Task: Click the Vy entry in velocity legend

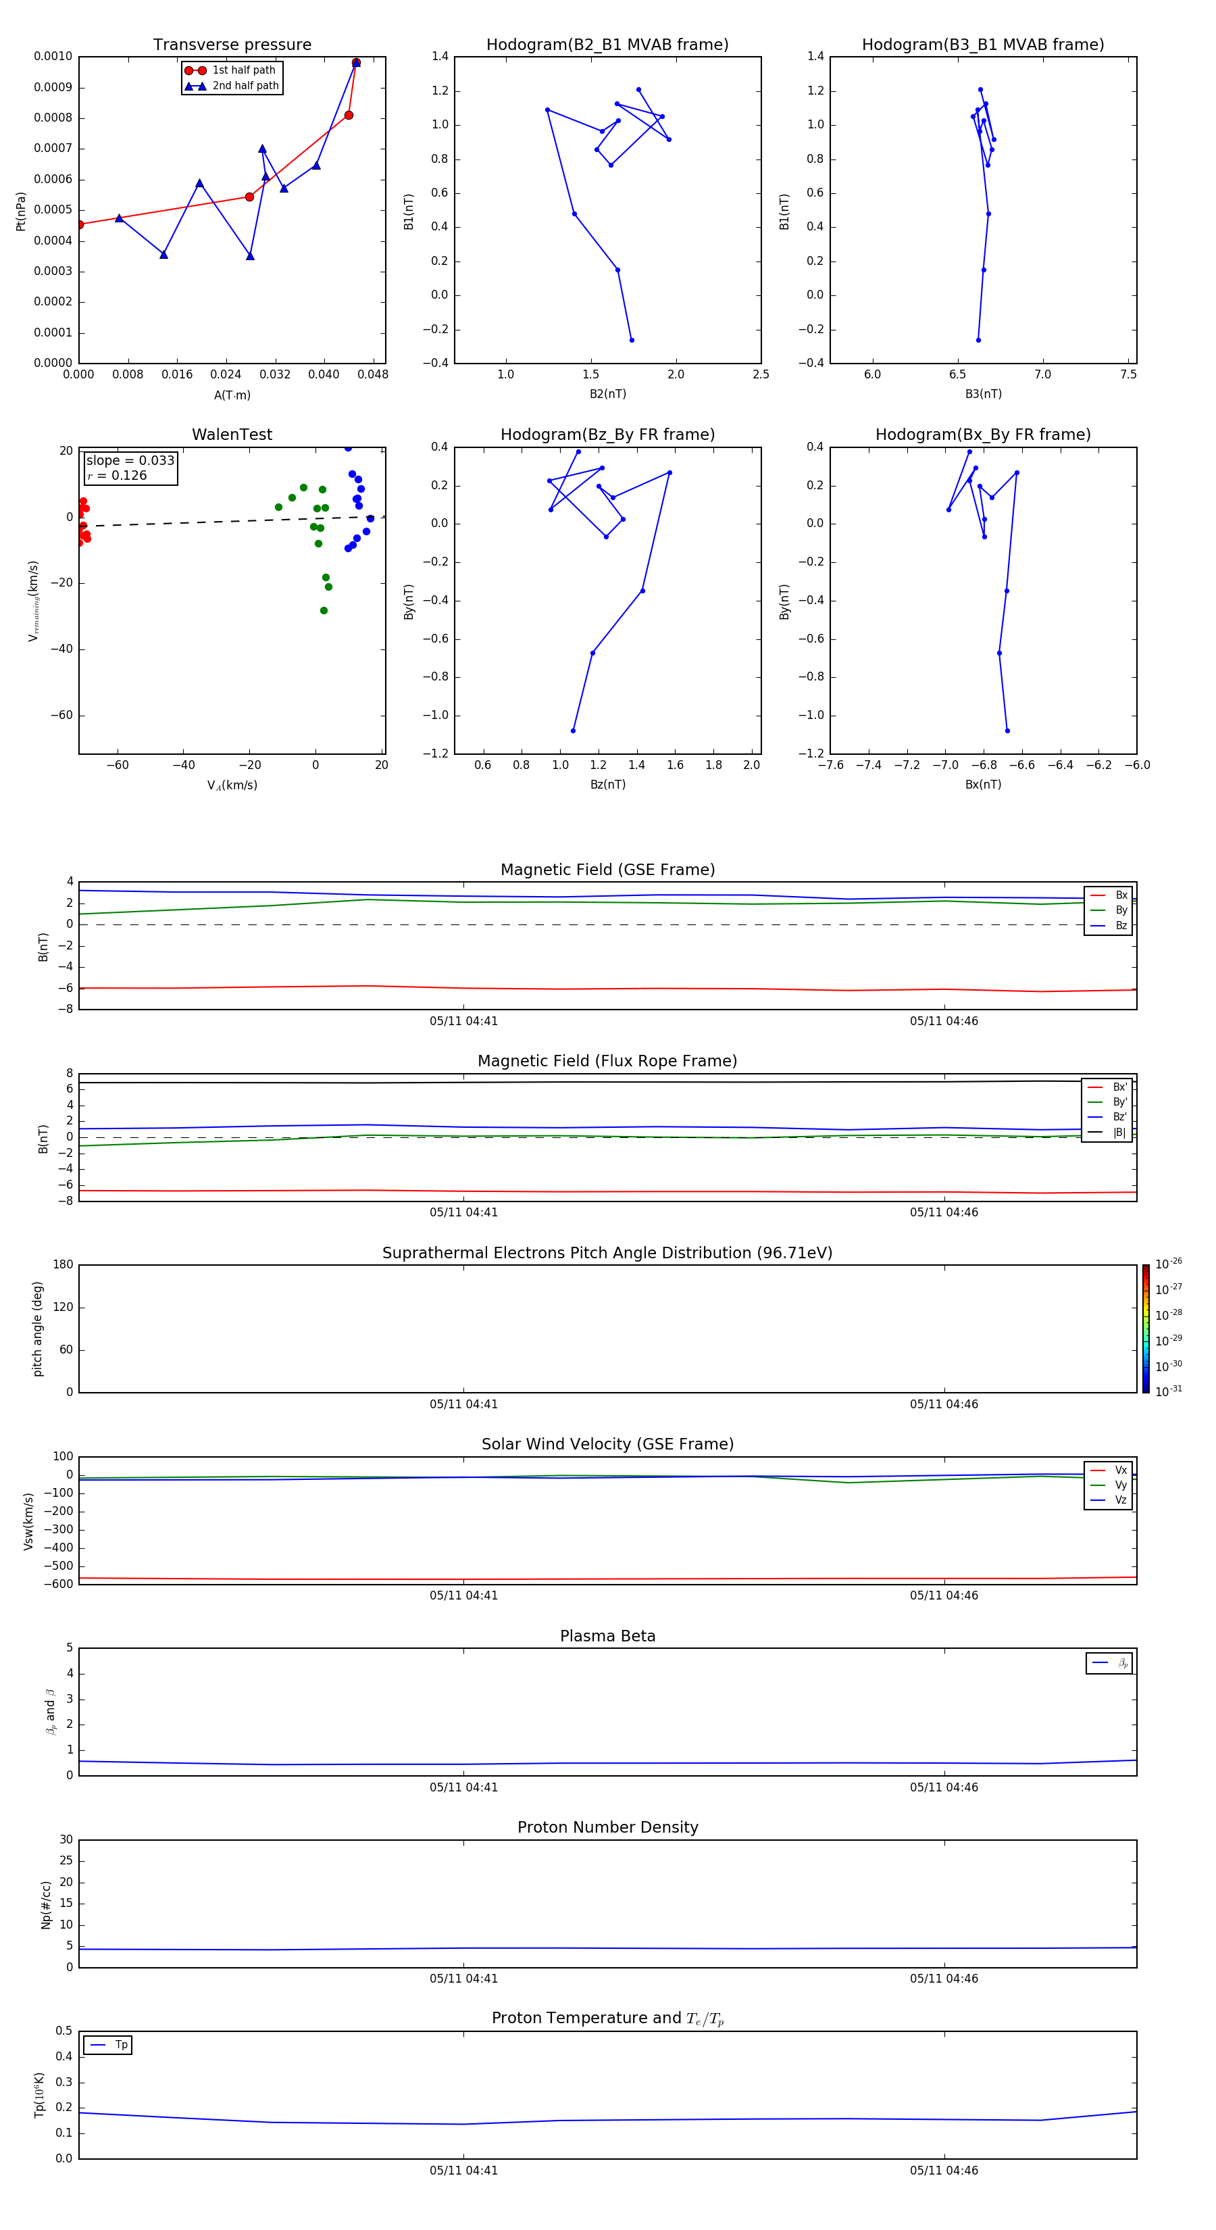Action: [1109, 1485]
